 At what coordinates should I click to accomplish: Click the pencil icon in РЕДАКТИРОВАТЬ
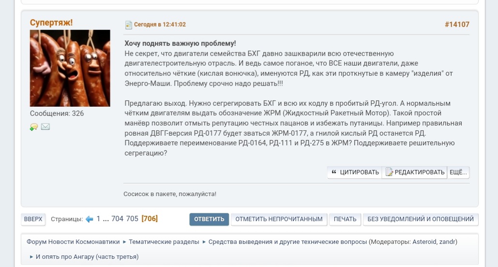[x=389, y=172]
